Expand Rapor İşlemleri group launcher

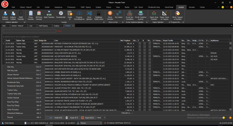click(169, 22)
